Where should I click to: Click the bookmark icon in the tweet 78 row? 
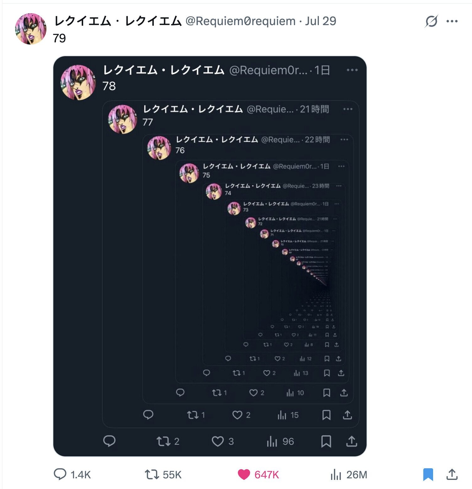tap(326, 441)
